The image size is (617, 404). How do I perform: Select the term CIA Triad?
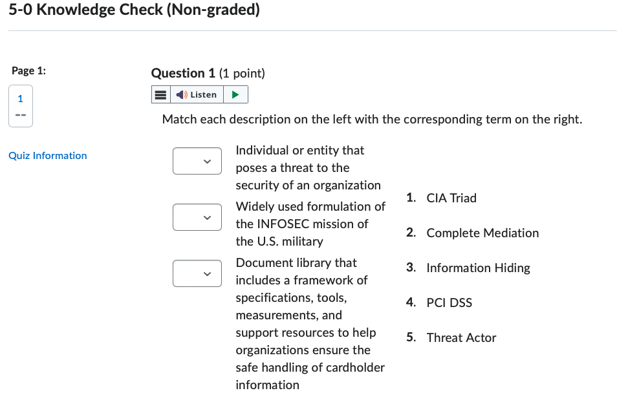tap(452, 198)
